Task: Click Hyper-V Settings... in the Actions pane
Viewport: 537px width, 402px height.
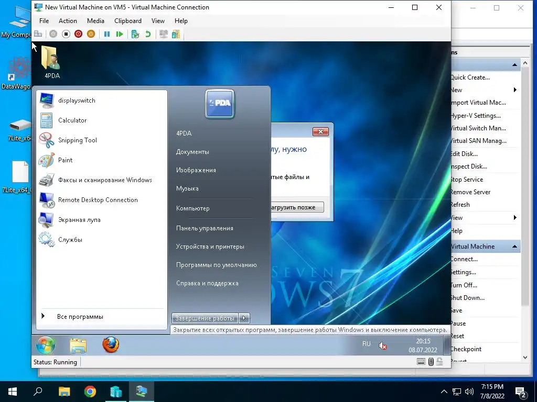Action: click(476, 116)
